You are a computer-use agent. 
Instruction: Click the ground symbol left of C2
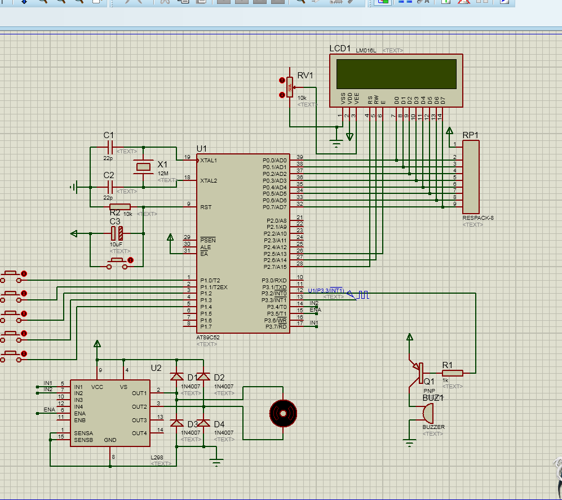point(73,187)
